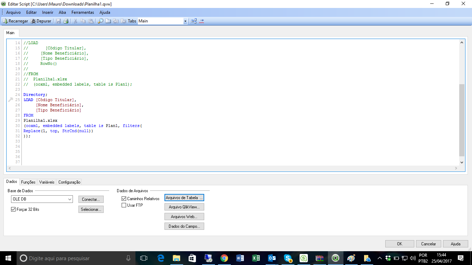Click the Conectar... button
The height and width of the screenshot is (265, 472).
[91, 199]
